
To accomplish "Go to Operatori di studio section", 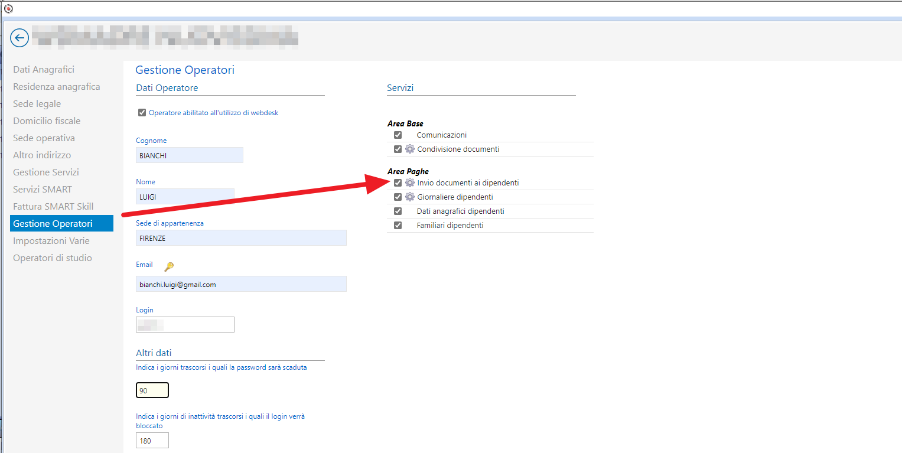I will pos(53,258).
